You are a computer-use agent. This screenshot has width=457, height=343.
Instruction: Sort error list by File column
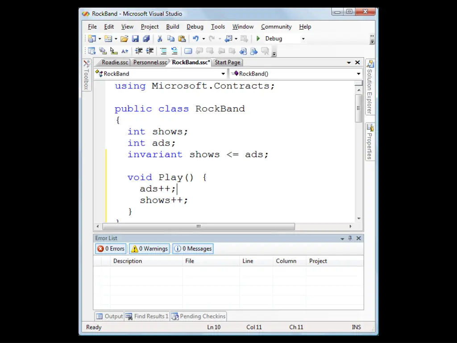211,261
